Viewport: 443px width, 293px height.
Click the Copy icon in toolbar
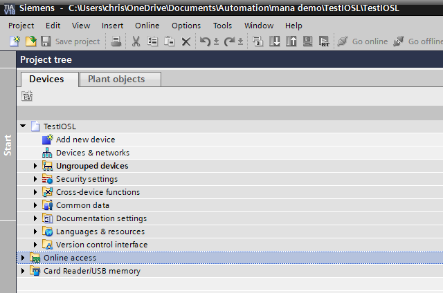coord(152,41)
